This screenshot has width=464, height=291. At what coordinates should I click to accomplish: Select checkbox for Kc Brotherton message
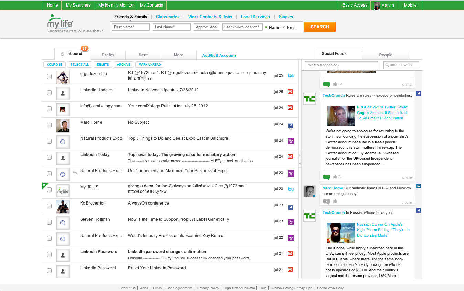49,206
